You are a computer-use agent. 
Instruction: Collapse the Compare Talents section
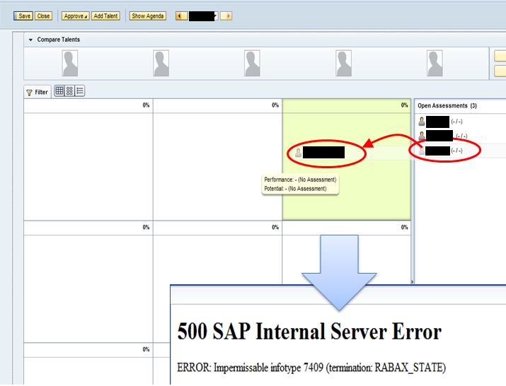tap(30, 40)
